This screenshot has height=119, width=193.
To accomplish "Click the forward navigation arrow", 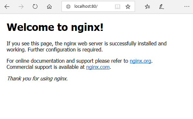I will coord(21,7).
